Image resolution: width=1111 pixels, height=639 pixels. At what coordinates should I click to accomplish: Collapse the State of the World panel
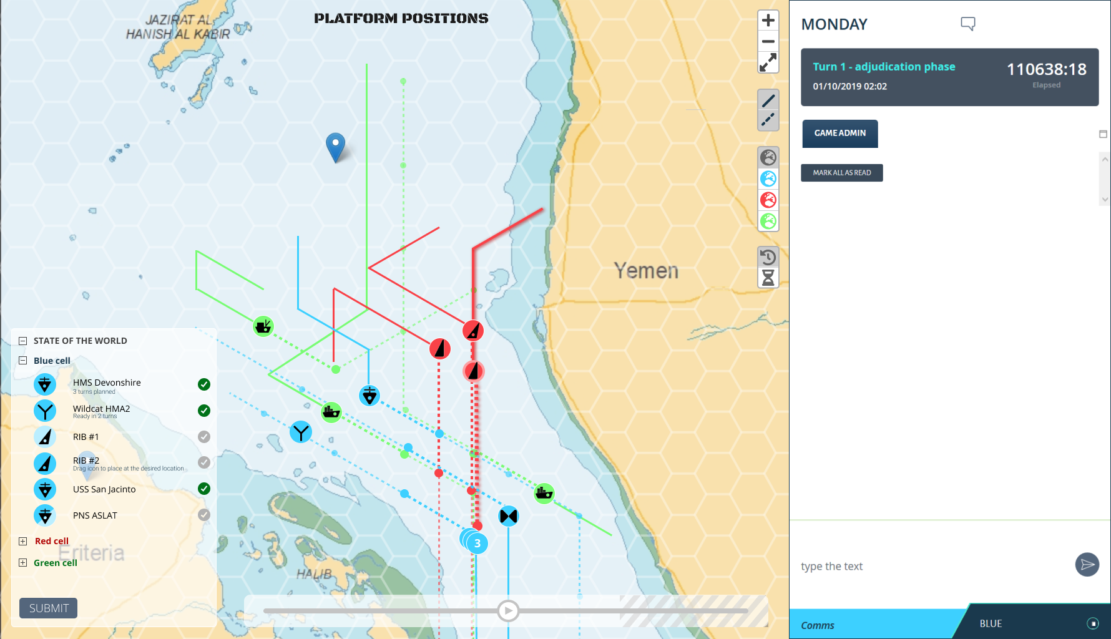pos(23,341)
